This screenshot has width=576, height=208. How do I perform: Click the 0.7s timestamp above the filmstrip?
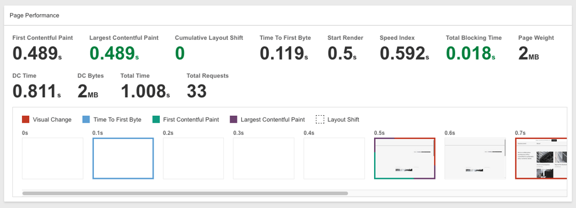tap(520, 133)
